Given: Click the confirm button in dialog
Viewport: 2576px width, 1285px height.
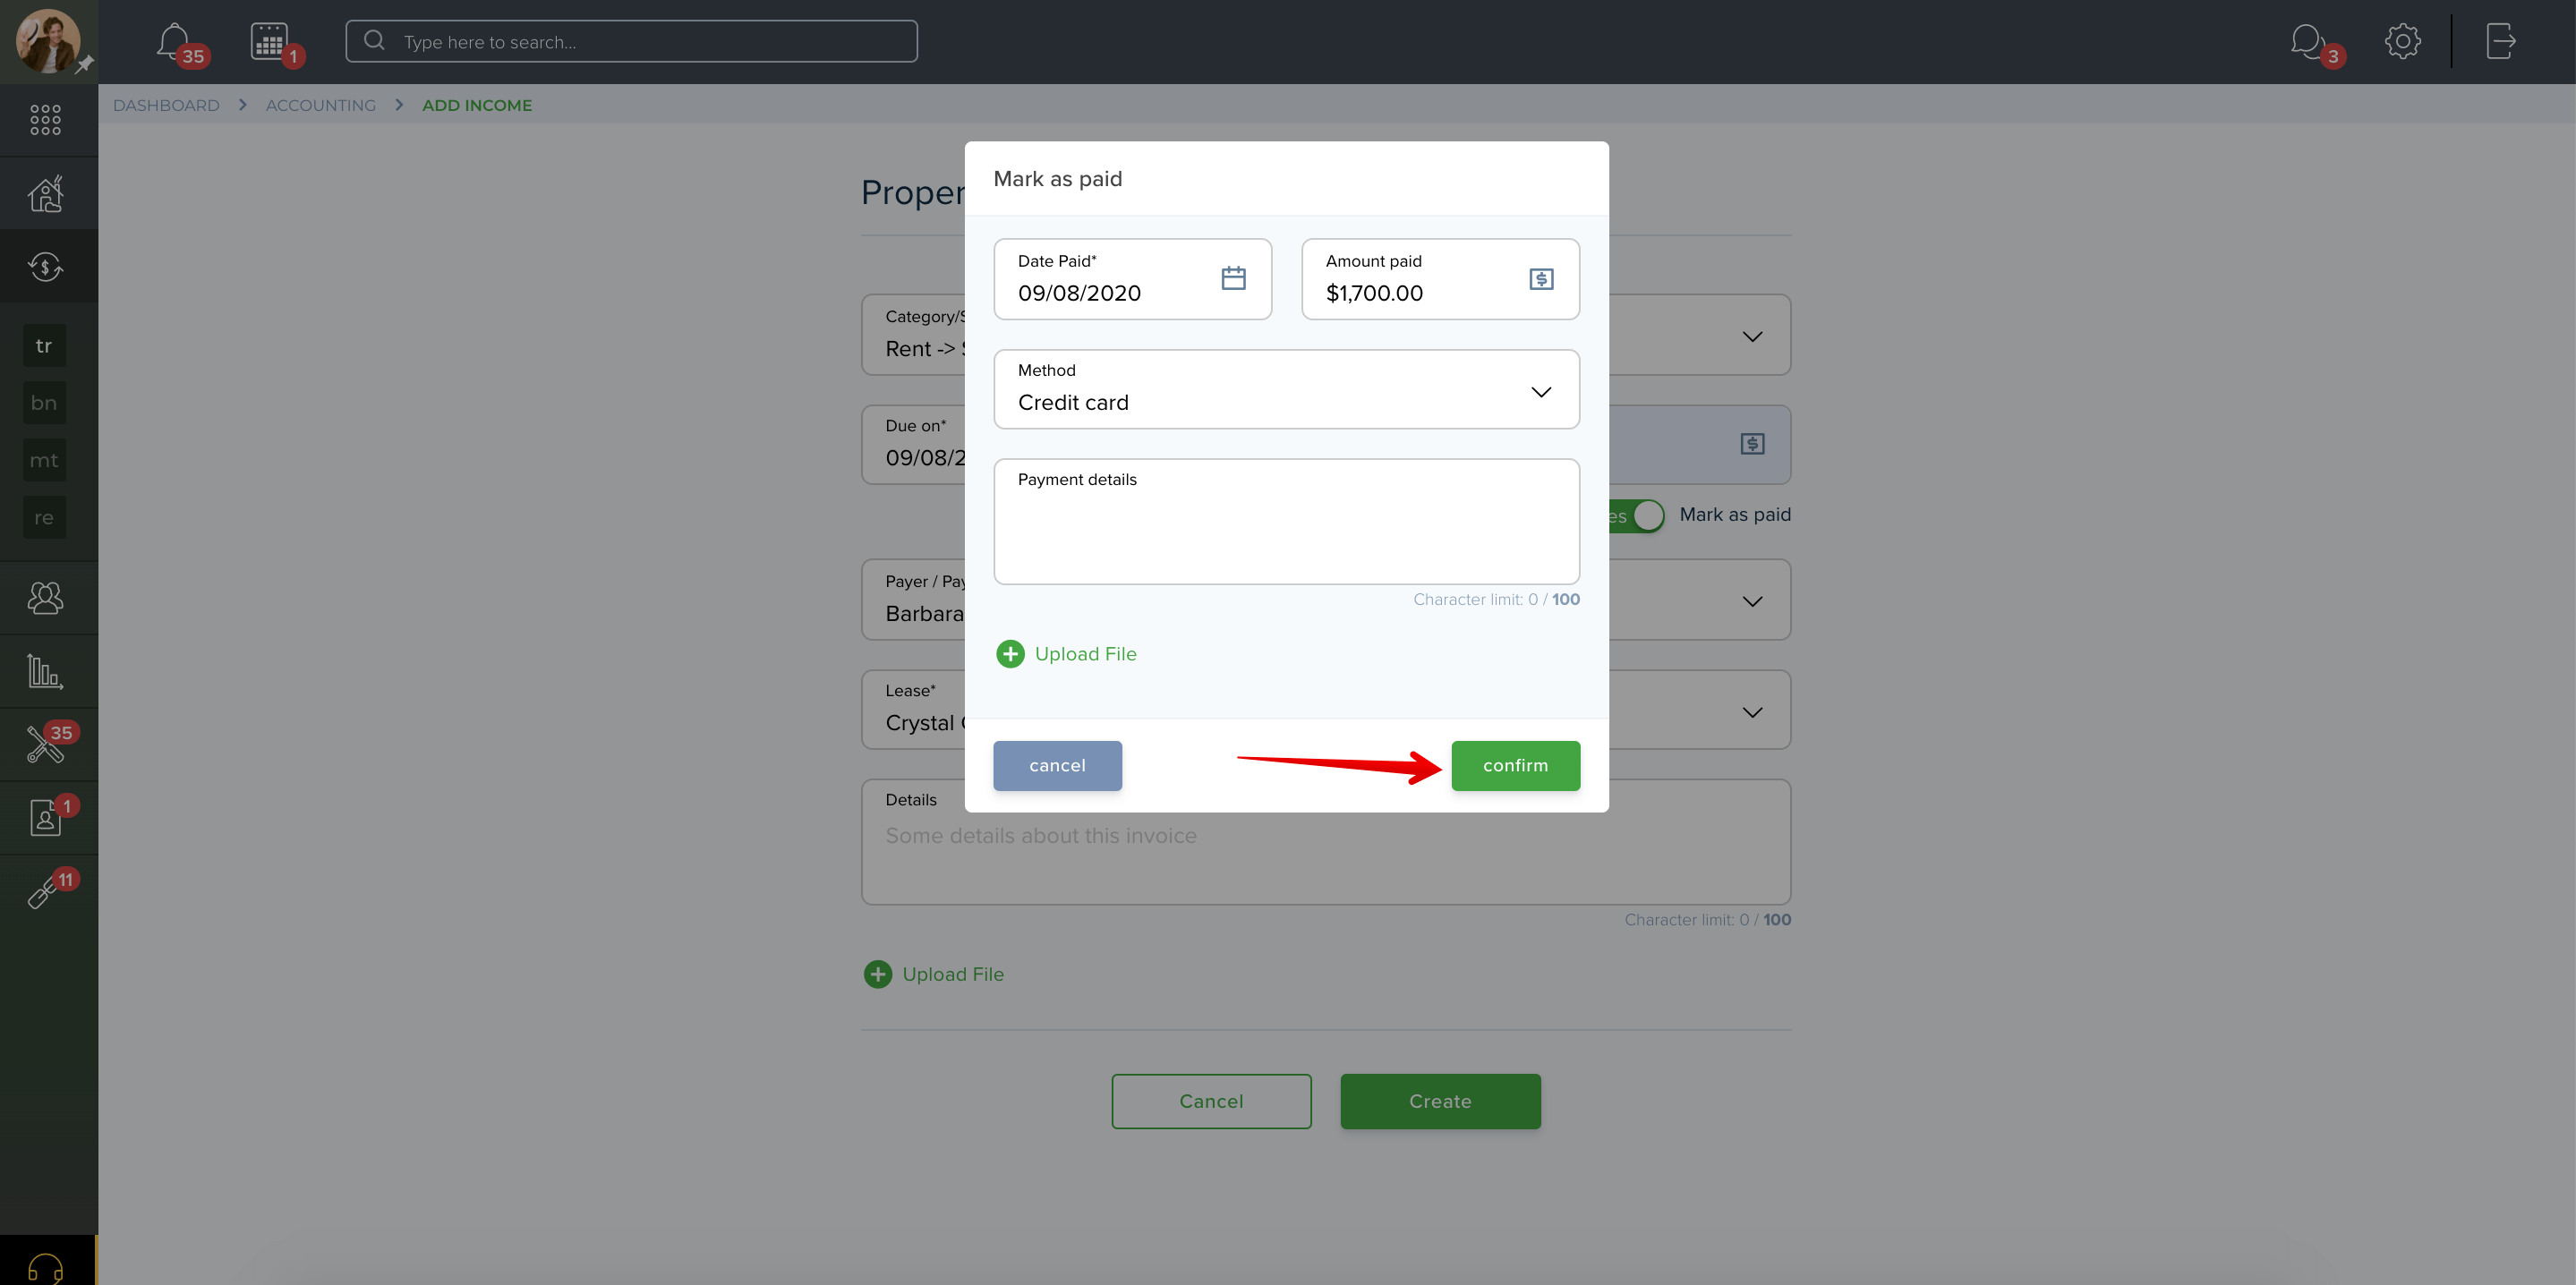Looking at the screenshot, I should (x=1516, y=766).
